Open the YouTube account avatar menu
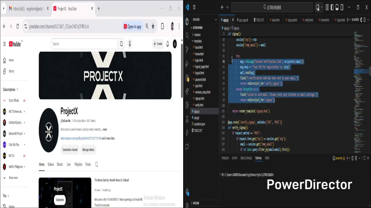The width and height of the screenshot is (371, 208). (x=175, y=44)
